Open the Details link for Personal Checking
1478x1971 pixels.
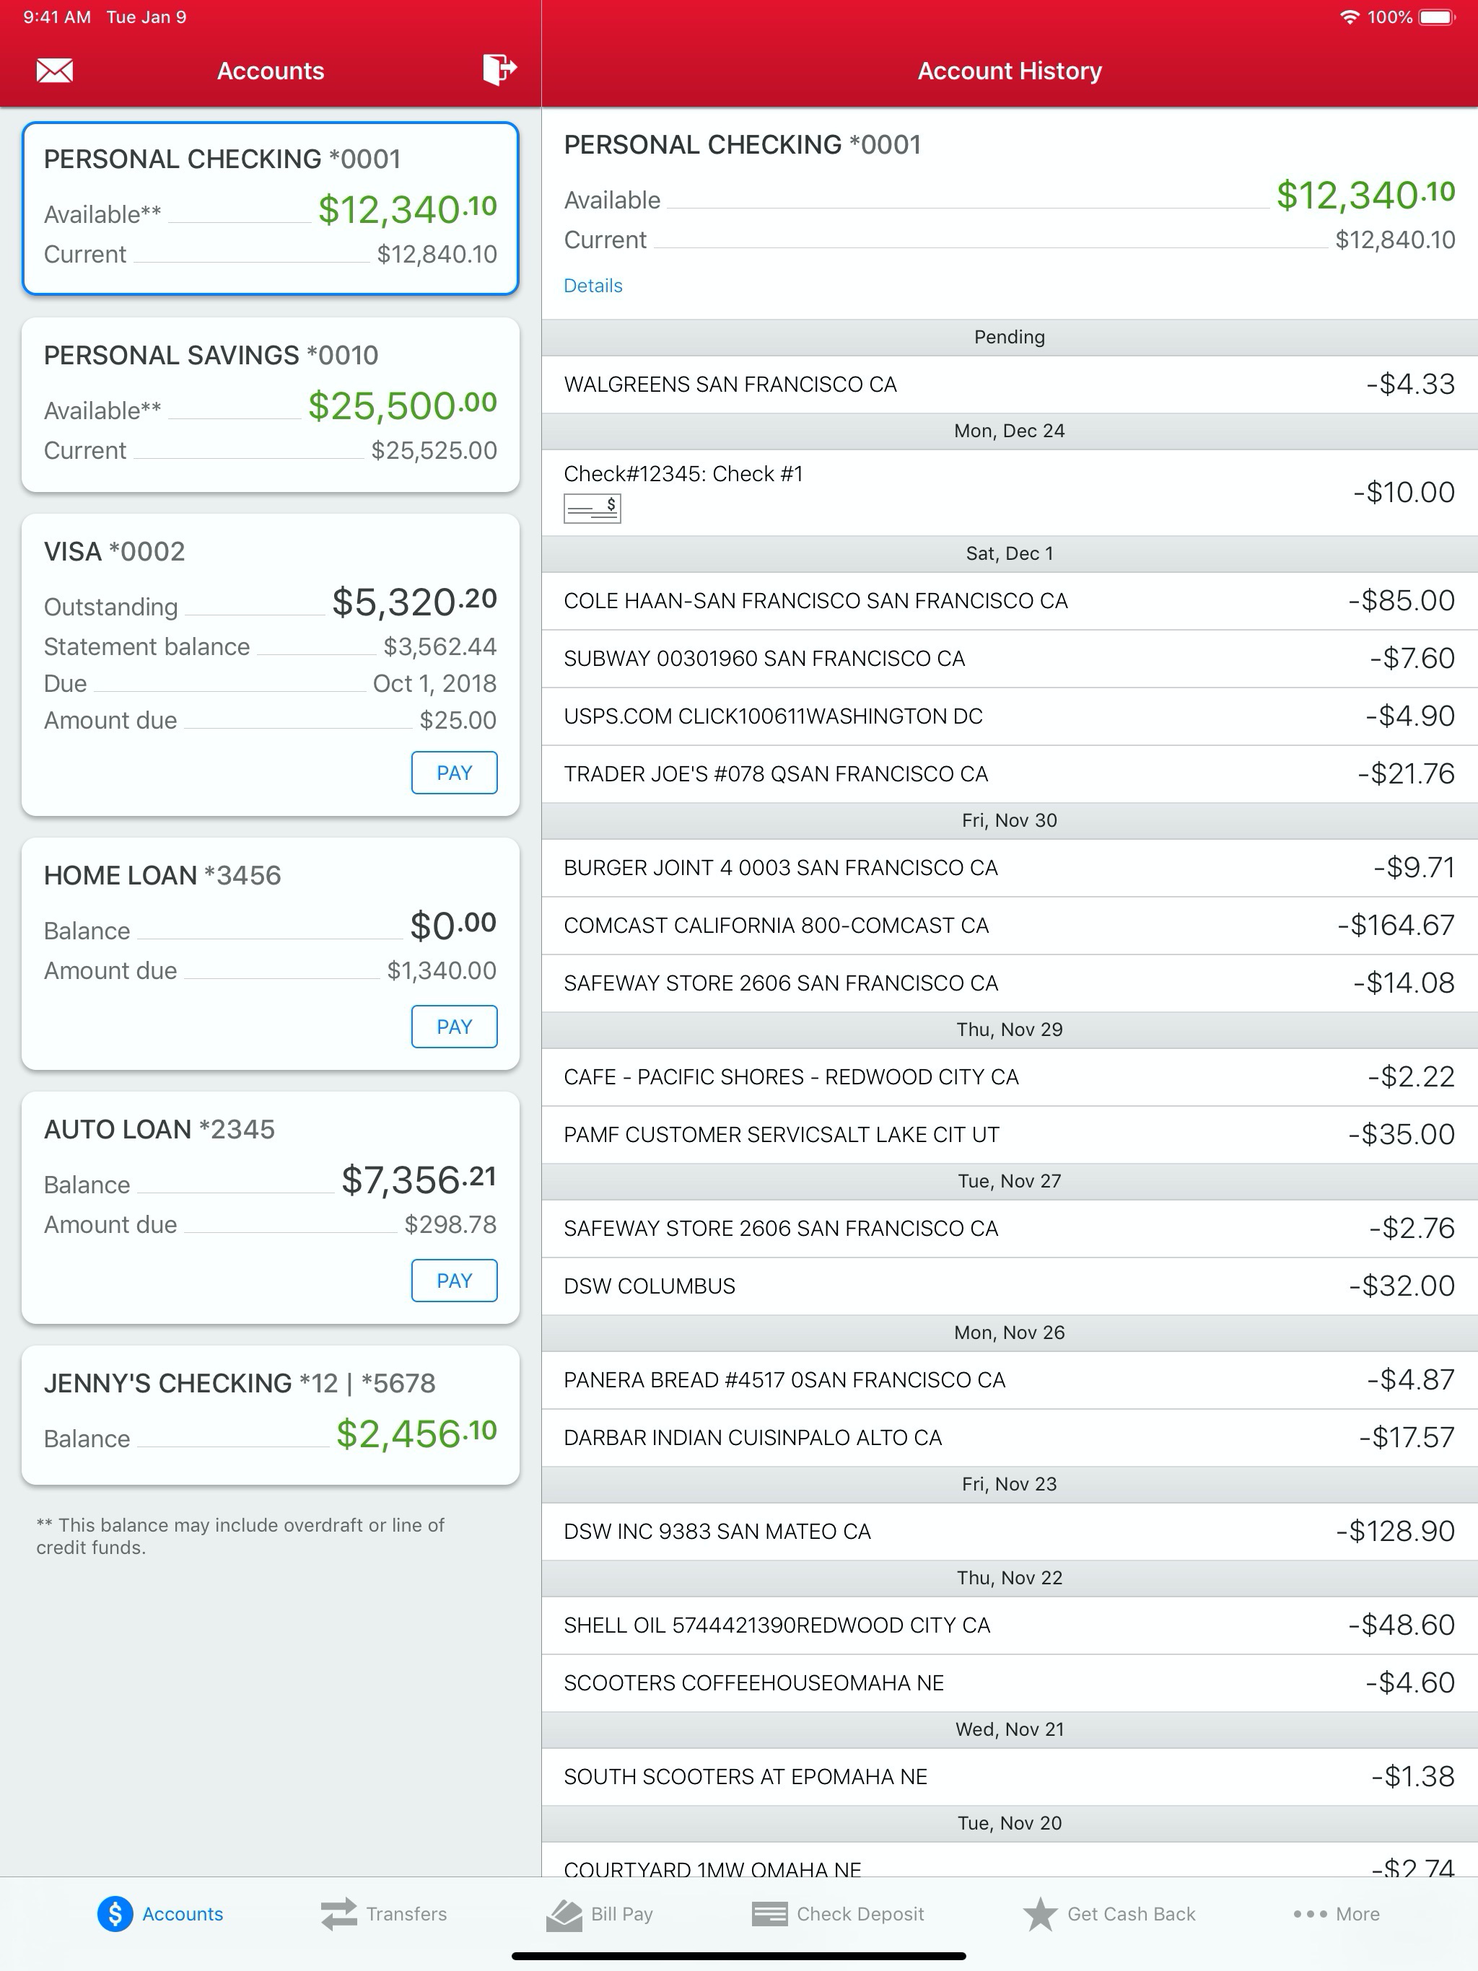[x=592, y=285]
